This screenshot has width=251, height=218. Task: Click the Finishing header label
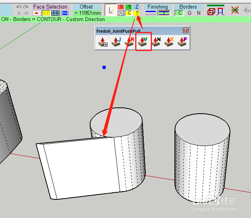[158, 7]
